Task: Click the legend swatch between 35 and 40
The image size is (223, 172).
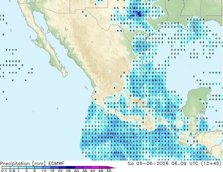Action: coord(87,167)
